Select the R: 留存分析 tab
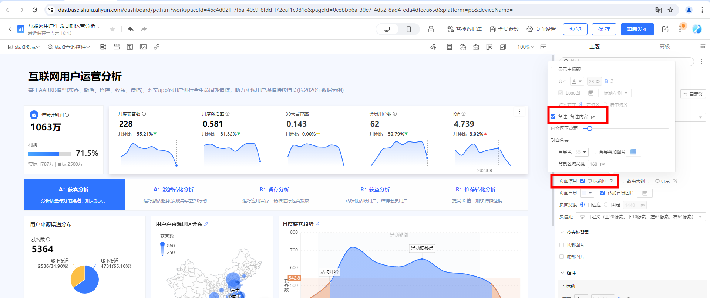 click(x=274, y=189)
